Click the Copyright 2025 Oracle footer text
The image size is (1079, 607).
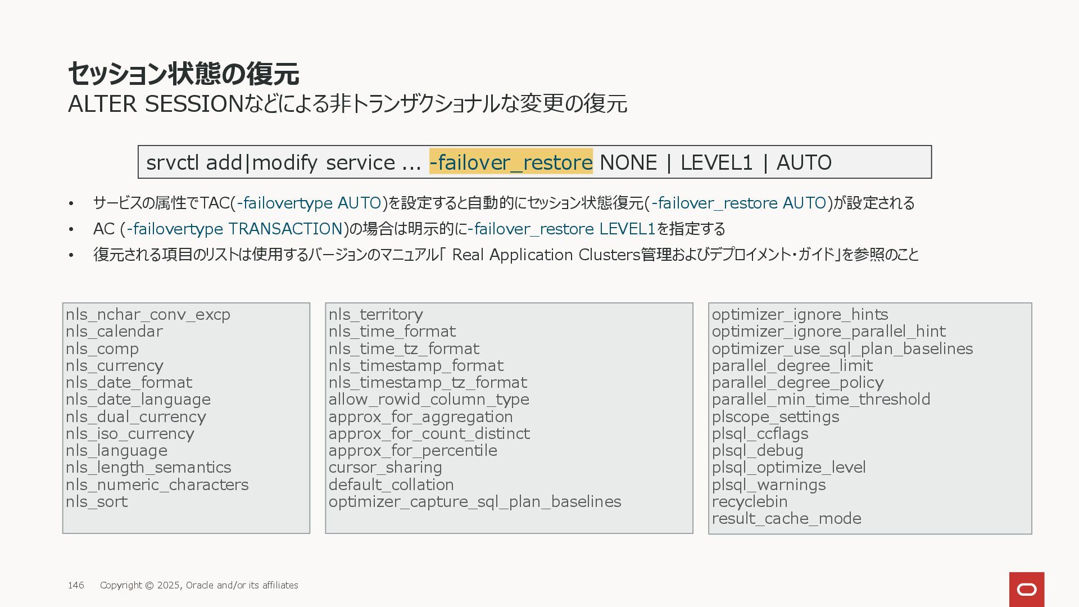(x=199, y=585)
